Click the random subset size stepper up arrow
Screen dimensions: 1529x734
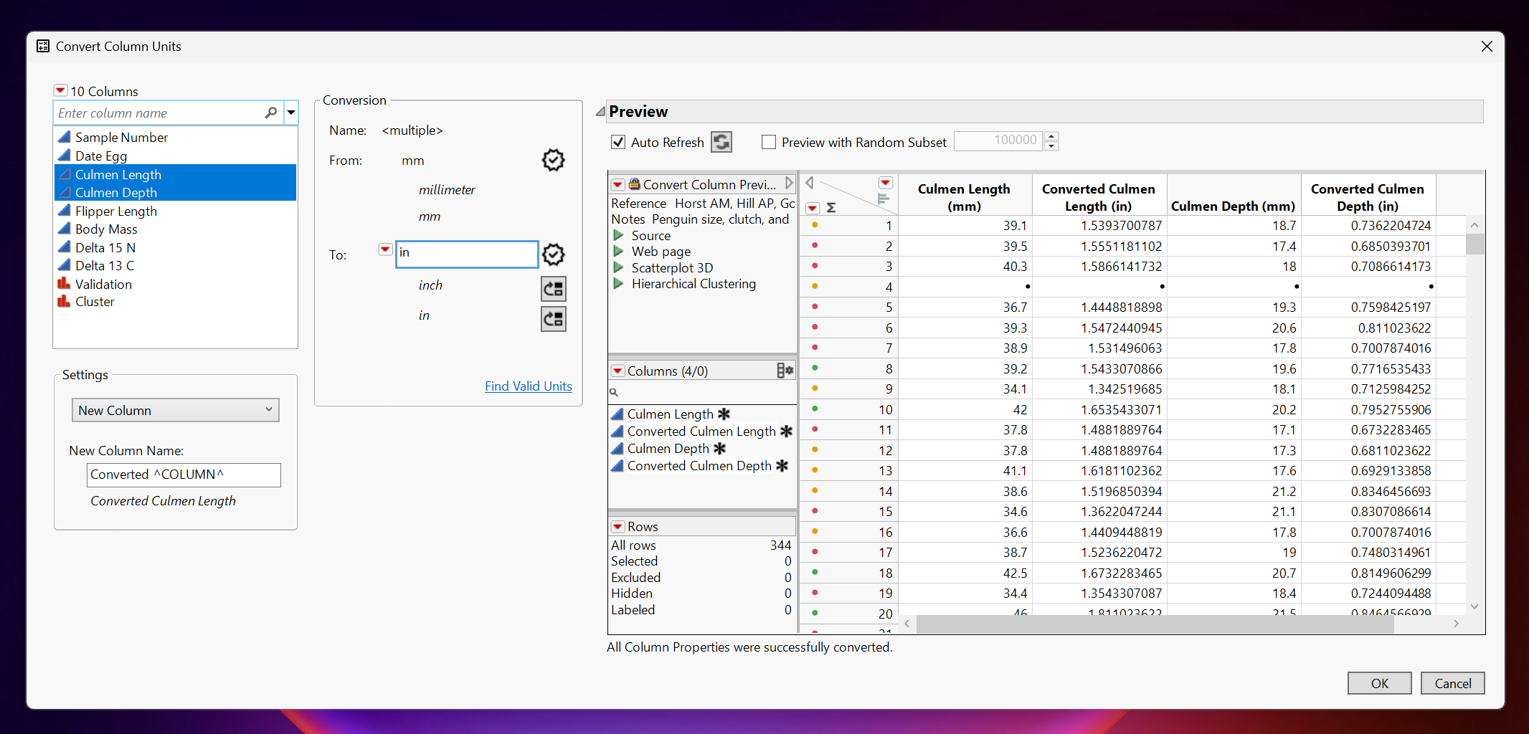(x=1051, y=136)
